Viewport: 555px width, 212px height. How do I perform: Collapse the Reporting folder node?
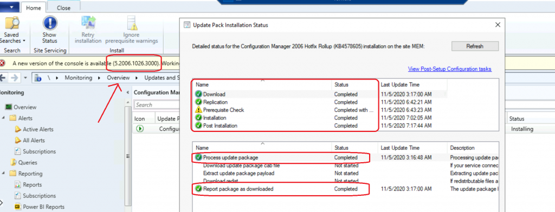tap(3, 174)
